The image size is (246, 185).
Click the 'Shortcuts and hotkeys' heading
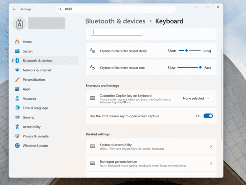pyautogui.click(x=102, y=86)
